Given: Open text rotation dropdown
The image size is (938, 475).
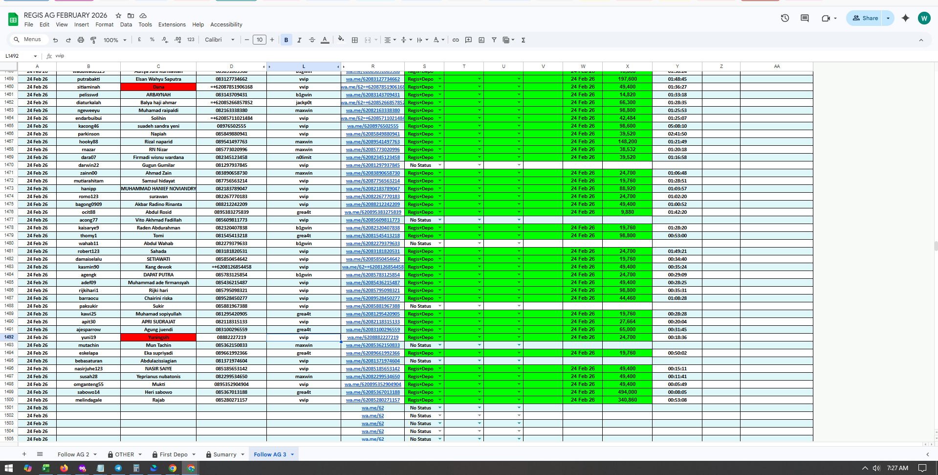Looking at the screenshot, I should pyautogui.click(x=438, y=40).
